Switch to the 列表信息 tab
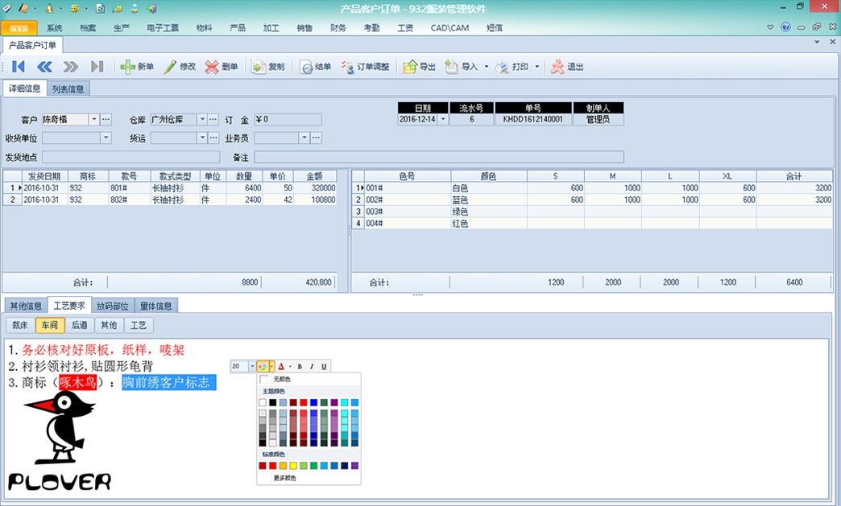Screen dimensions: 841x506 point(68,88)
